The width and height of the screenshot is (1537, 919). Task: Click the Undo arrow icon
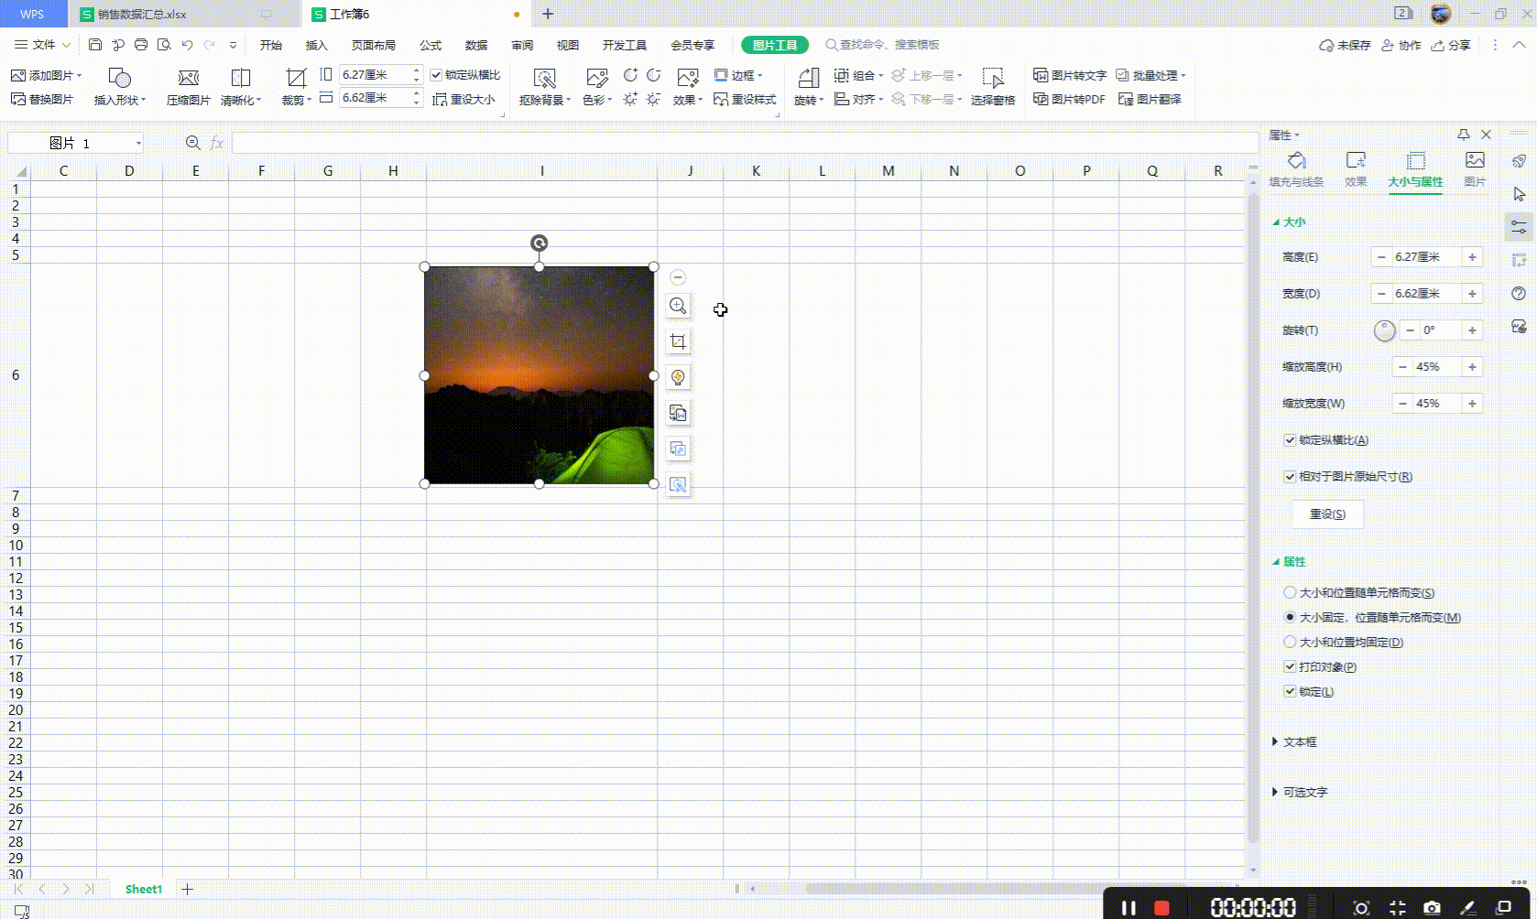click(187, 44)
